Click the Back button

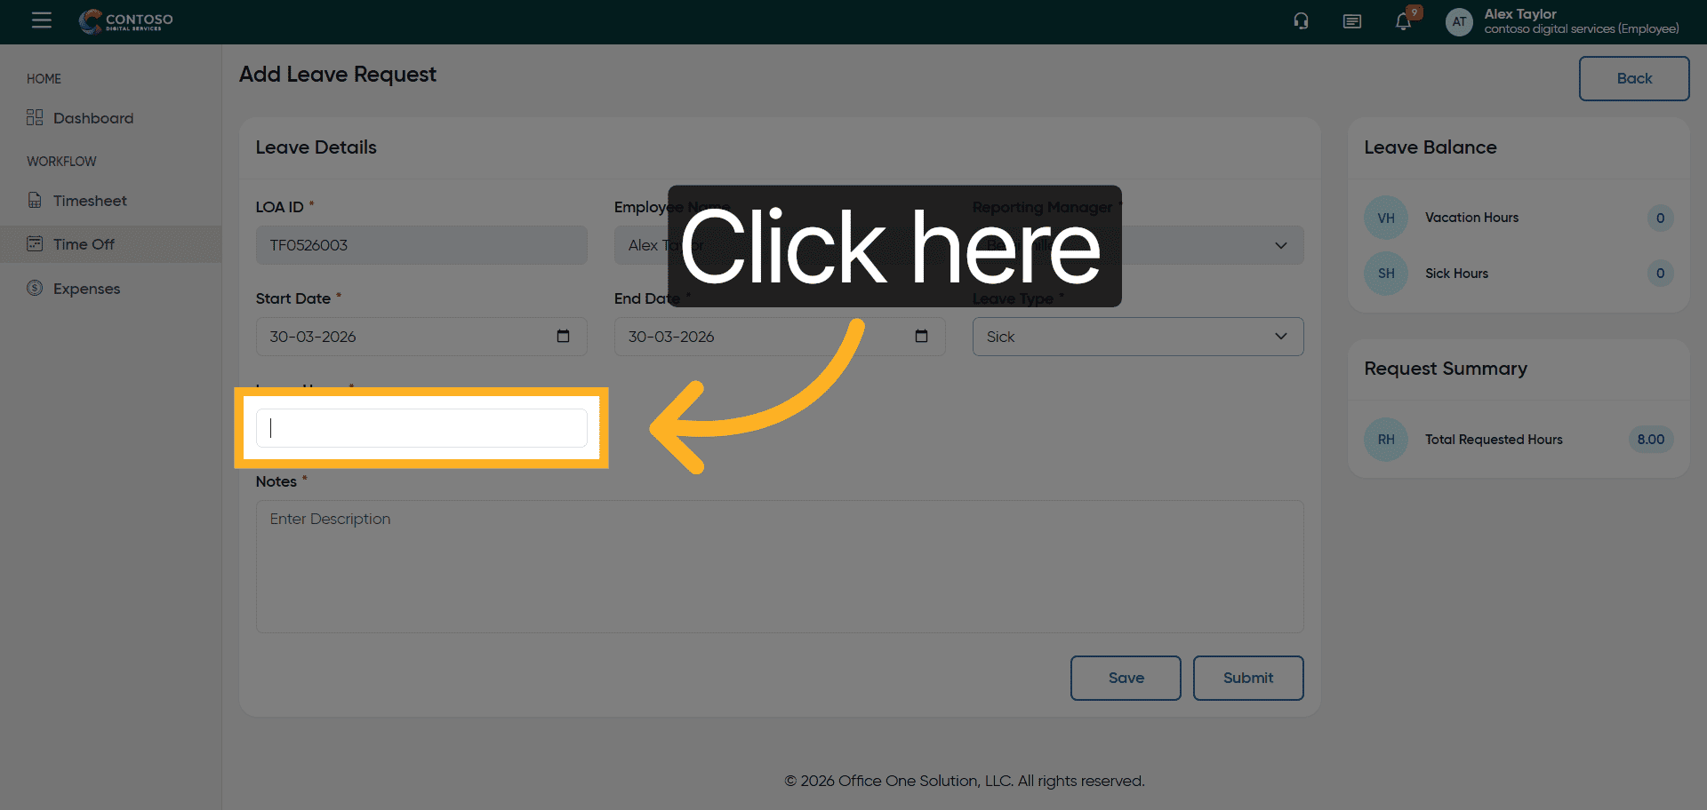(x=1634, y=78)
